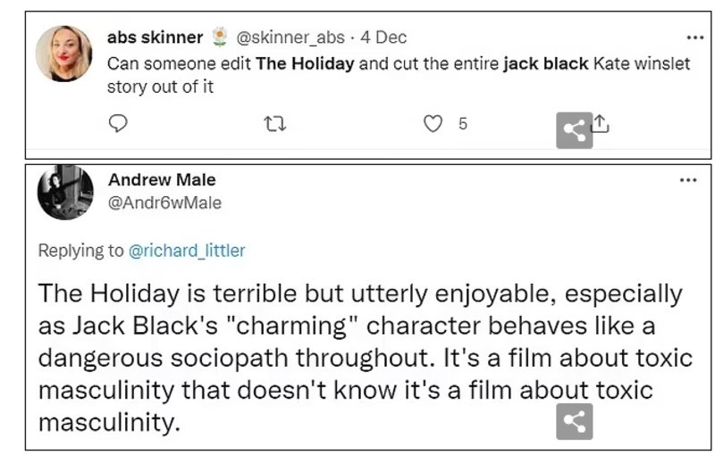Viewport: 715px width, 455px height.
Task: Open the tweet via the 4 Dec timestamp
Action: tap(386, 37)
